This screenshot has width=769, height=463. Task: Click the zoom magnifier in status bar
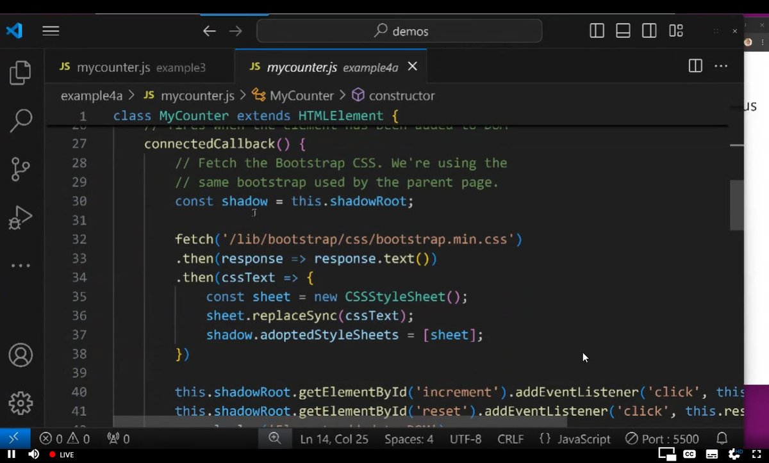coord(275,439)
